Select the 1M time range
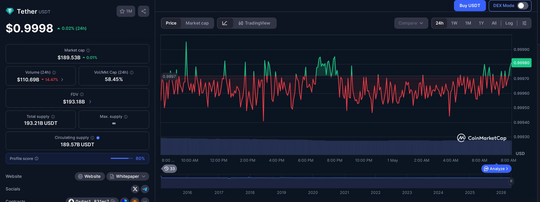This screenshot has width=540, height=202. pos(468,23)
